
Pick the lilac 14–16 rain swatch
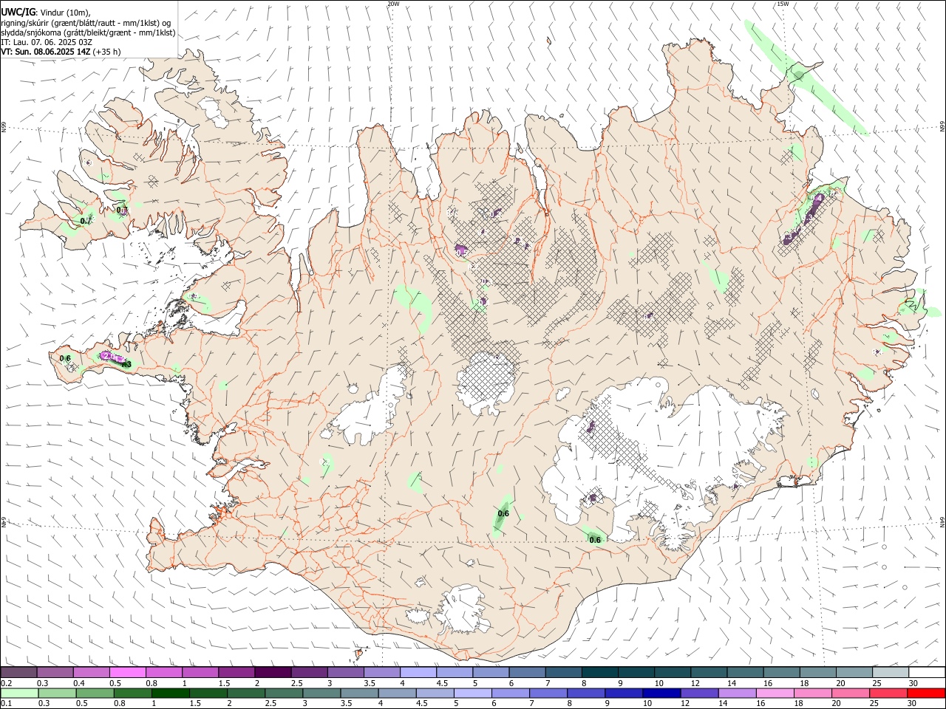click(x=738, y=693)
